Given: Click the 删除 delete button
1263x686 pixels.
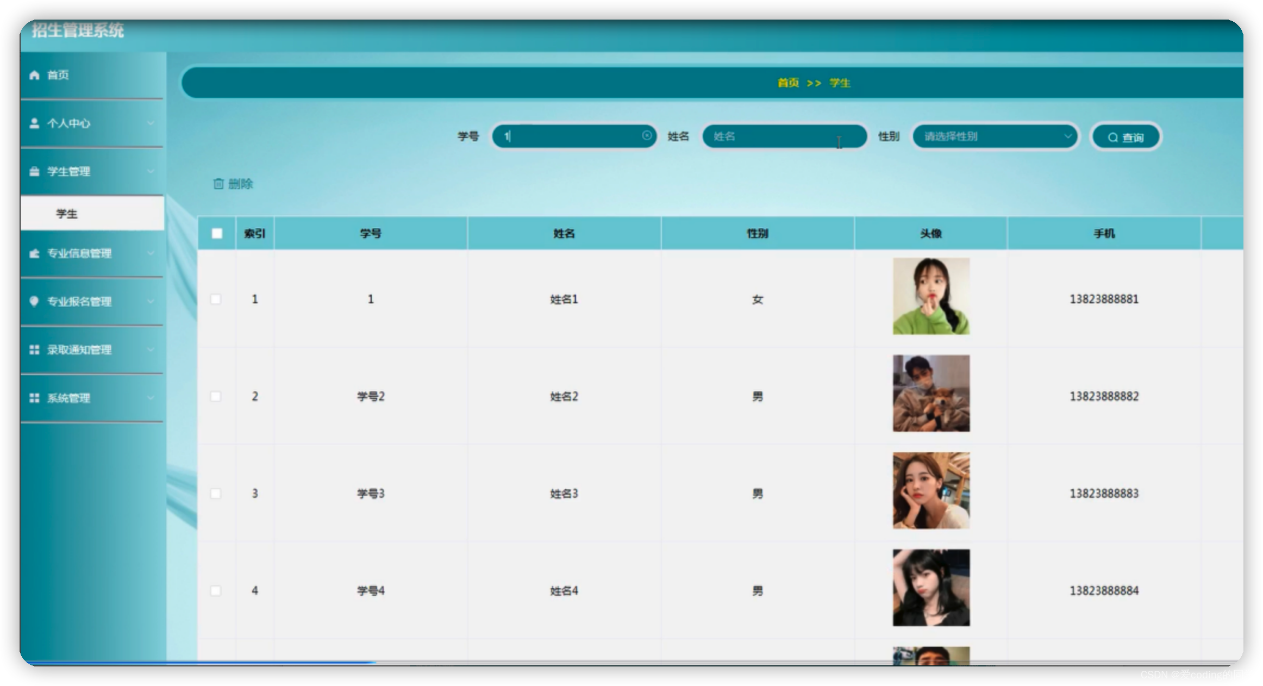Looking at the screenshot, I should pyautogui.click(x=234, y=184).
